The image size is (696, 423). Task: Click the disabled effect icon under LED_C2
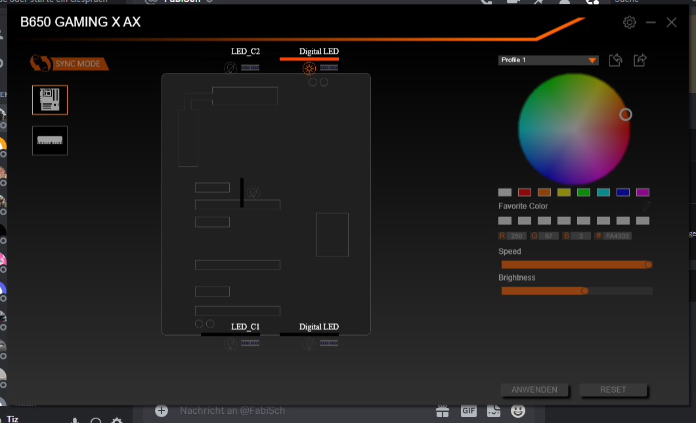pyautogui.click(x=230, y=68)
